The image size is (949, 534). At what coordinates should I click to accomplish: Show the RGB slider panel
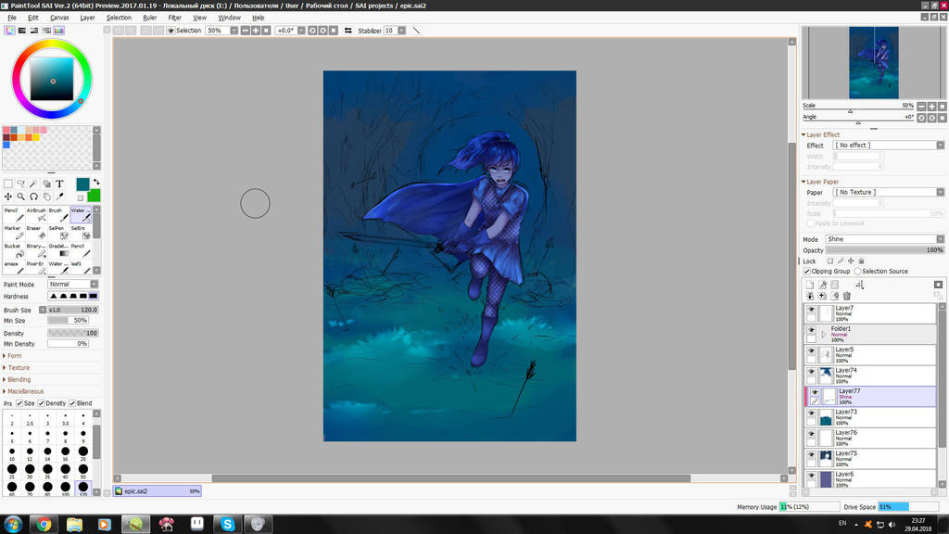22,31
